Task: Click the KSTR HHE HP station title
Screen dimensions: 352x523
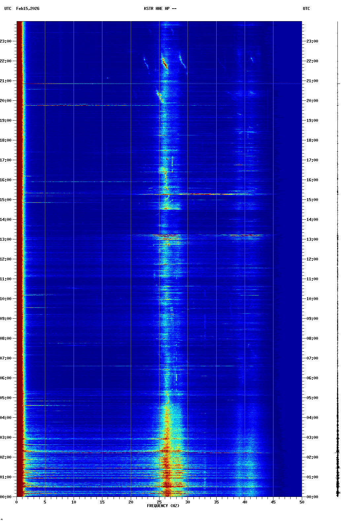Action: point(160,9)
